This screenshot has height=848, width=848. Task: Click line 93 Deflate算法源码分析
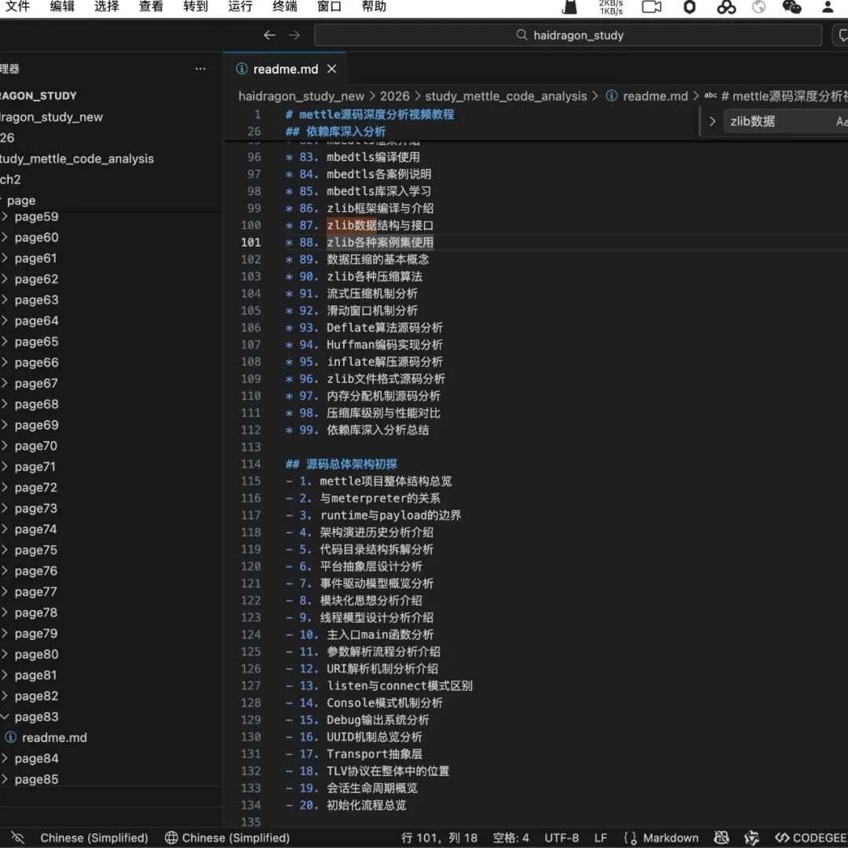(384, 327)
